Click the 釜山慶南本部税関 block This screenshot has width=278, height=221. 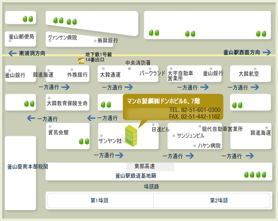point(20,173)
